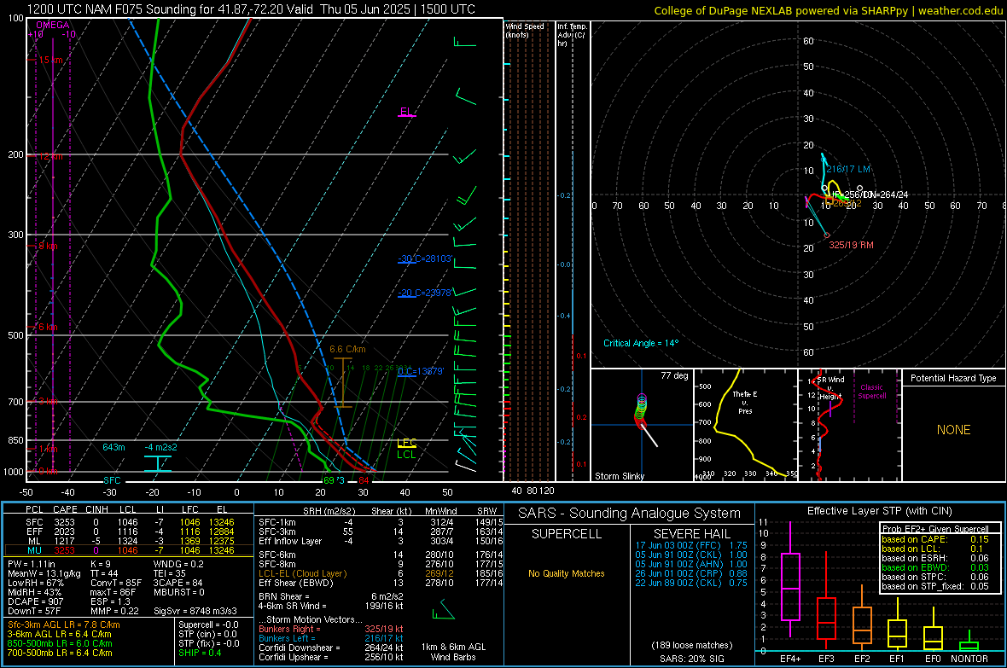Click the SFC-1km row in the SRH table

point(378,522)
